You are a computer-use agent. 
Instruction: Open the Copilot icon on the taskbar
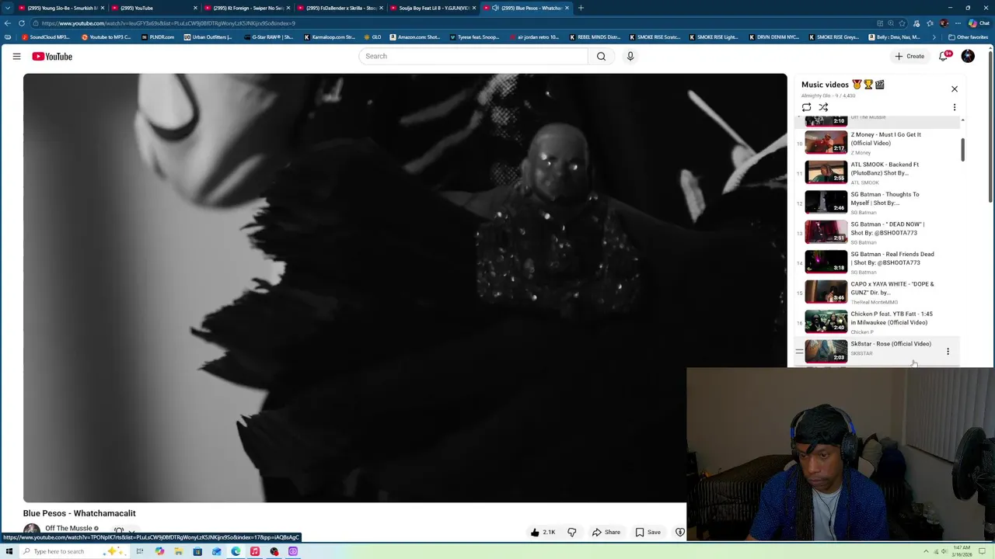tap(159, 551)
